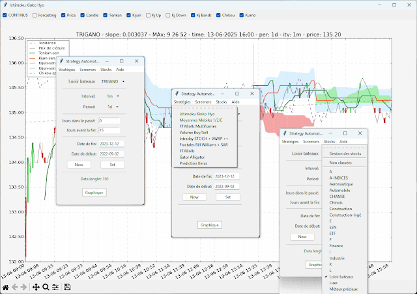Enable the Forcasting checkbox
Image resolution: width=417 pixels, height=294 pixels.
(35, 15)
